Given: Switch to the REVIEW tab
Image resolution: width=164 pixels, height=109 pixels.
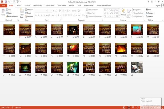Looking at the screenshot, I should point(72,5).
